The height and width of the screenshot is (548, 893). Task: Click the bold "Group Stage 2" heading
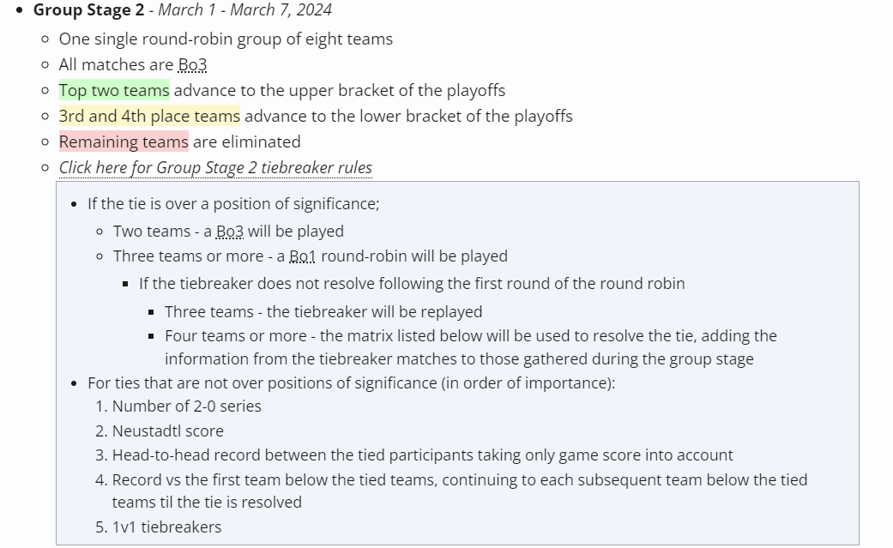click(88, 10)
